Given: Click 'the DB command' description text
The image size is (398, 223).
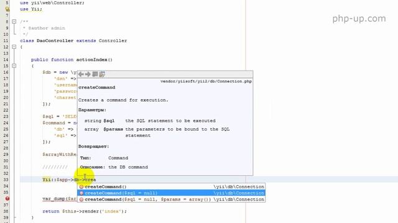Looking at the screenshot, I should [128, 167].
